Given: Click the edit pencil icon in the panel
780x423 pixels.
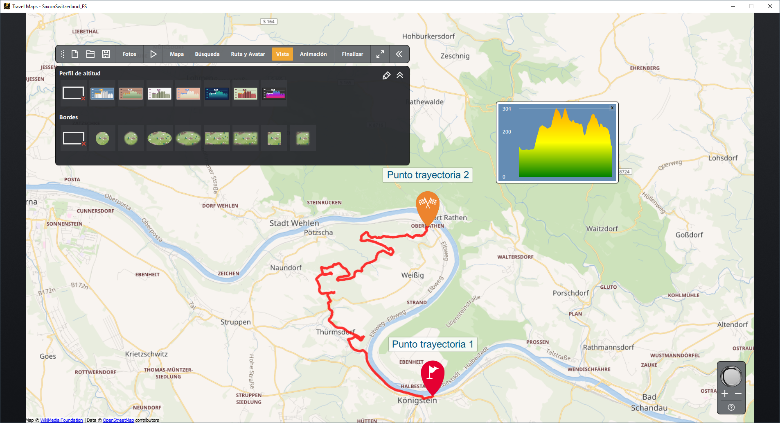Looking at the screenshot, I should click(386, 75).
